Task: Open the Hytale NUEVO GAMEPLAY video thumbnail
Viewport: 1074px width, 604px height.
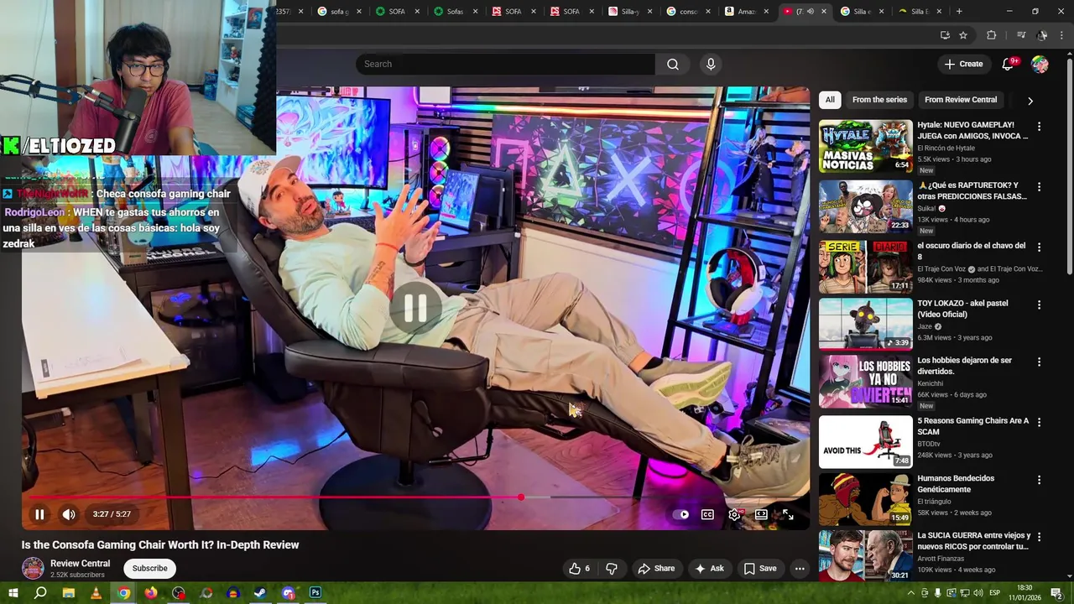Action: 865,146
